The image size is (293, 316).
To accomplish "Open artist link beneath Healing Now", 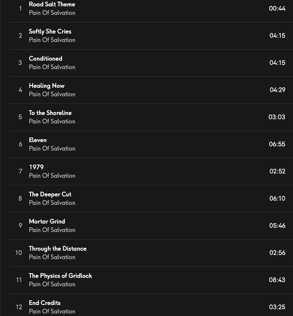I will pos(52,94).
